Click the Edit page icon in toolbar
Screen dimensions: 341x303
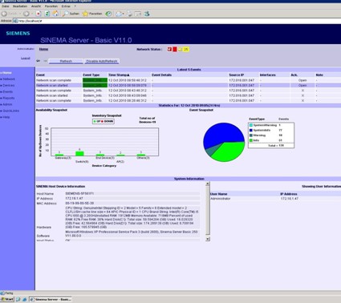tap(138, 14)
